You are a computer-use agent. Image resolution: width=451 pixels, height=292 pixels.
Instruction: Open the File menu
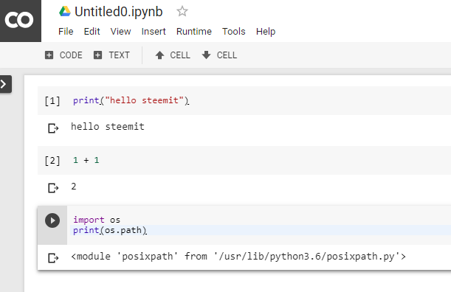(66, 31)
